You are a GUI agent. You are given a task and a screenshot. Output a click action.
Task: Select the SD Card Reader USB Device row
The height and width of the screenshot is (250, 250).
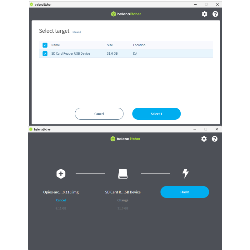click(x=125, y=53)
